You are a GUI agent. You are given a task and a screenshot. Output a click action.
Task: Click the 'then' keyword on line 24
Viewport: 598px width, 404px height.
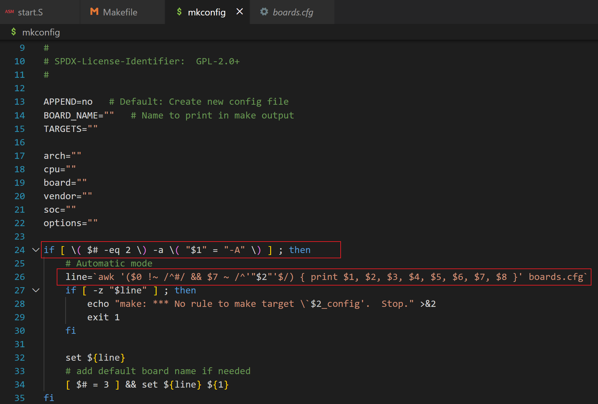[x=300, y=250]
